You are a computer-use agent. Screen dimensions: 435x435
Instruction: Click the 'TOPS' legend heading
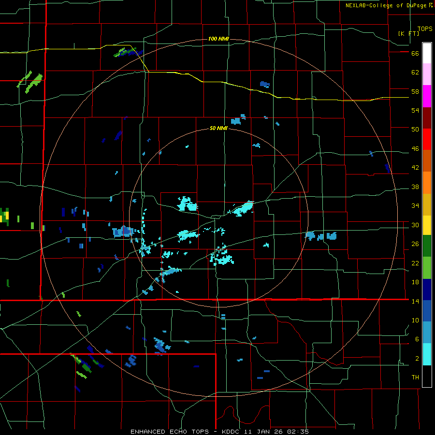pyautogui.click(x=425, y=29)
